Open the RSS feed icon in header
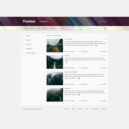This screenshot has width=129, height=129. tap(106, 21)
